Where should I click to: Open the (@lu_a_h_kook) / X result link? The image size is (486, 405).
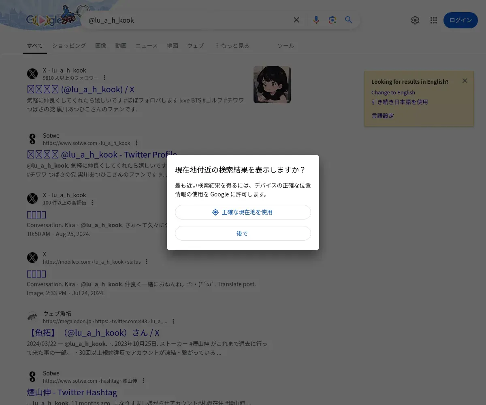(81, 89)
